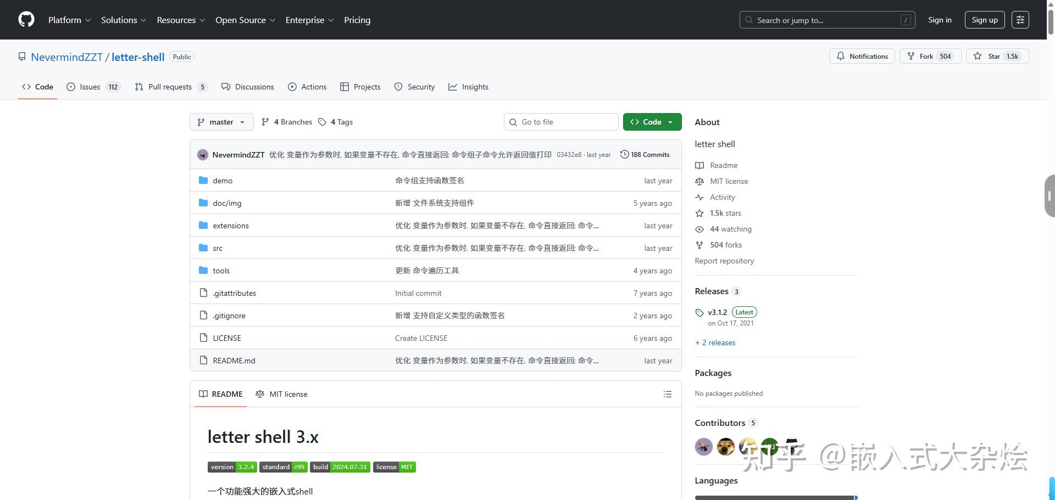Open the 188 Commits history link
The image size is (1055, 500).
tap(645, 155)
